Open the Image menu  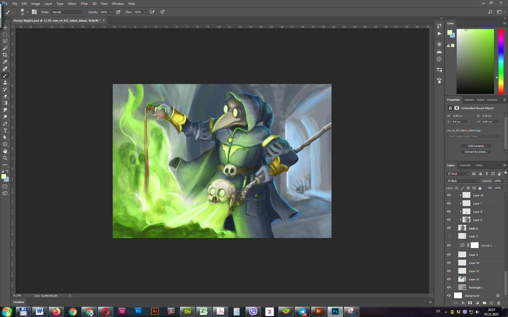point(35,4)
